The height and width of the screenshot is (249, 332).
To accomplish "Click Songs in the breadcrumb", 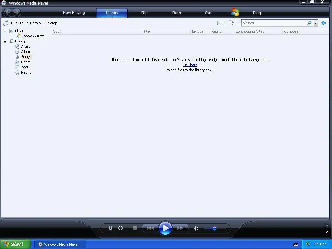I will click(53, 23).
